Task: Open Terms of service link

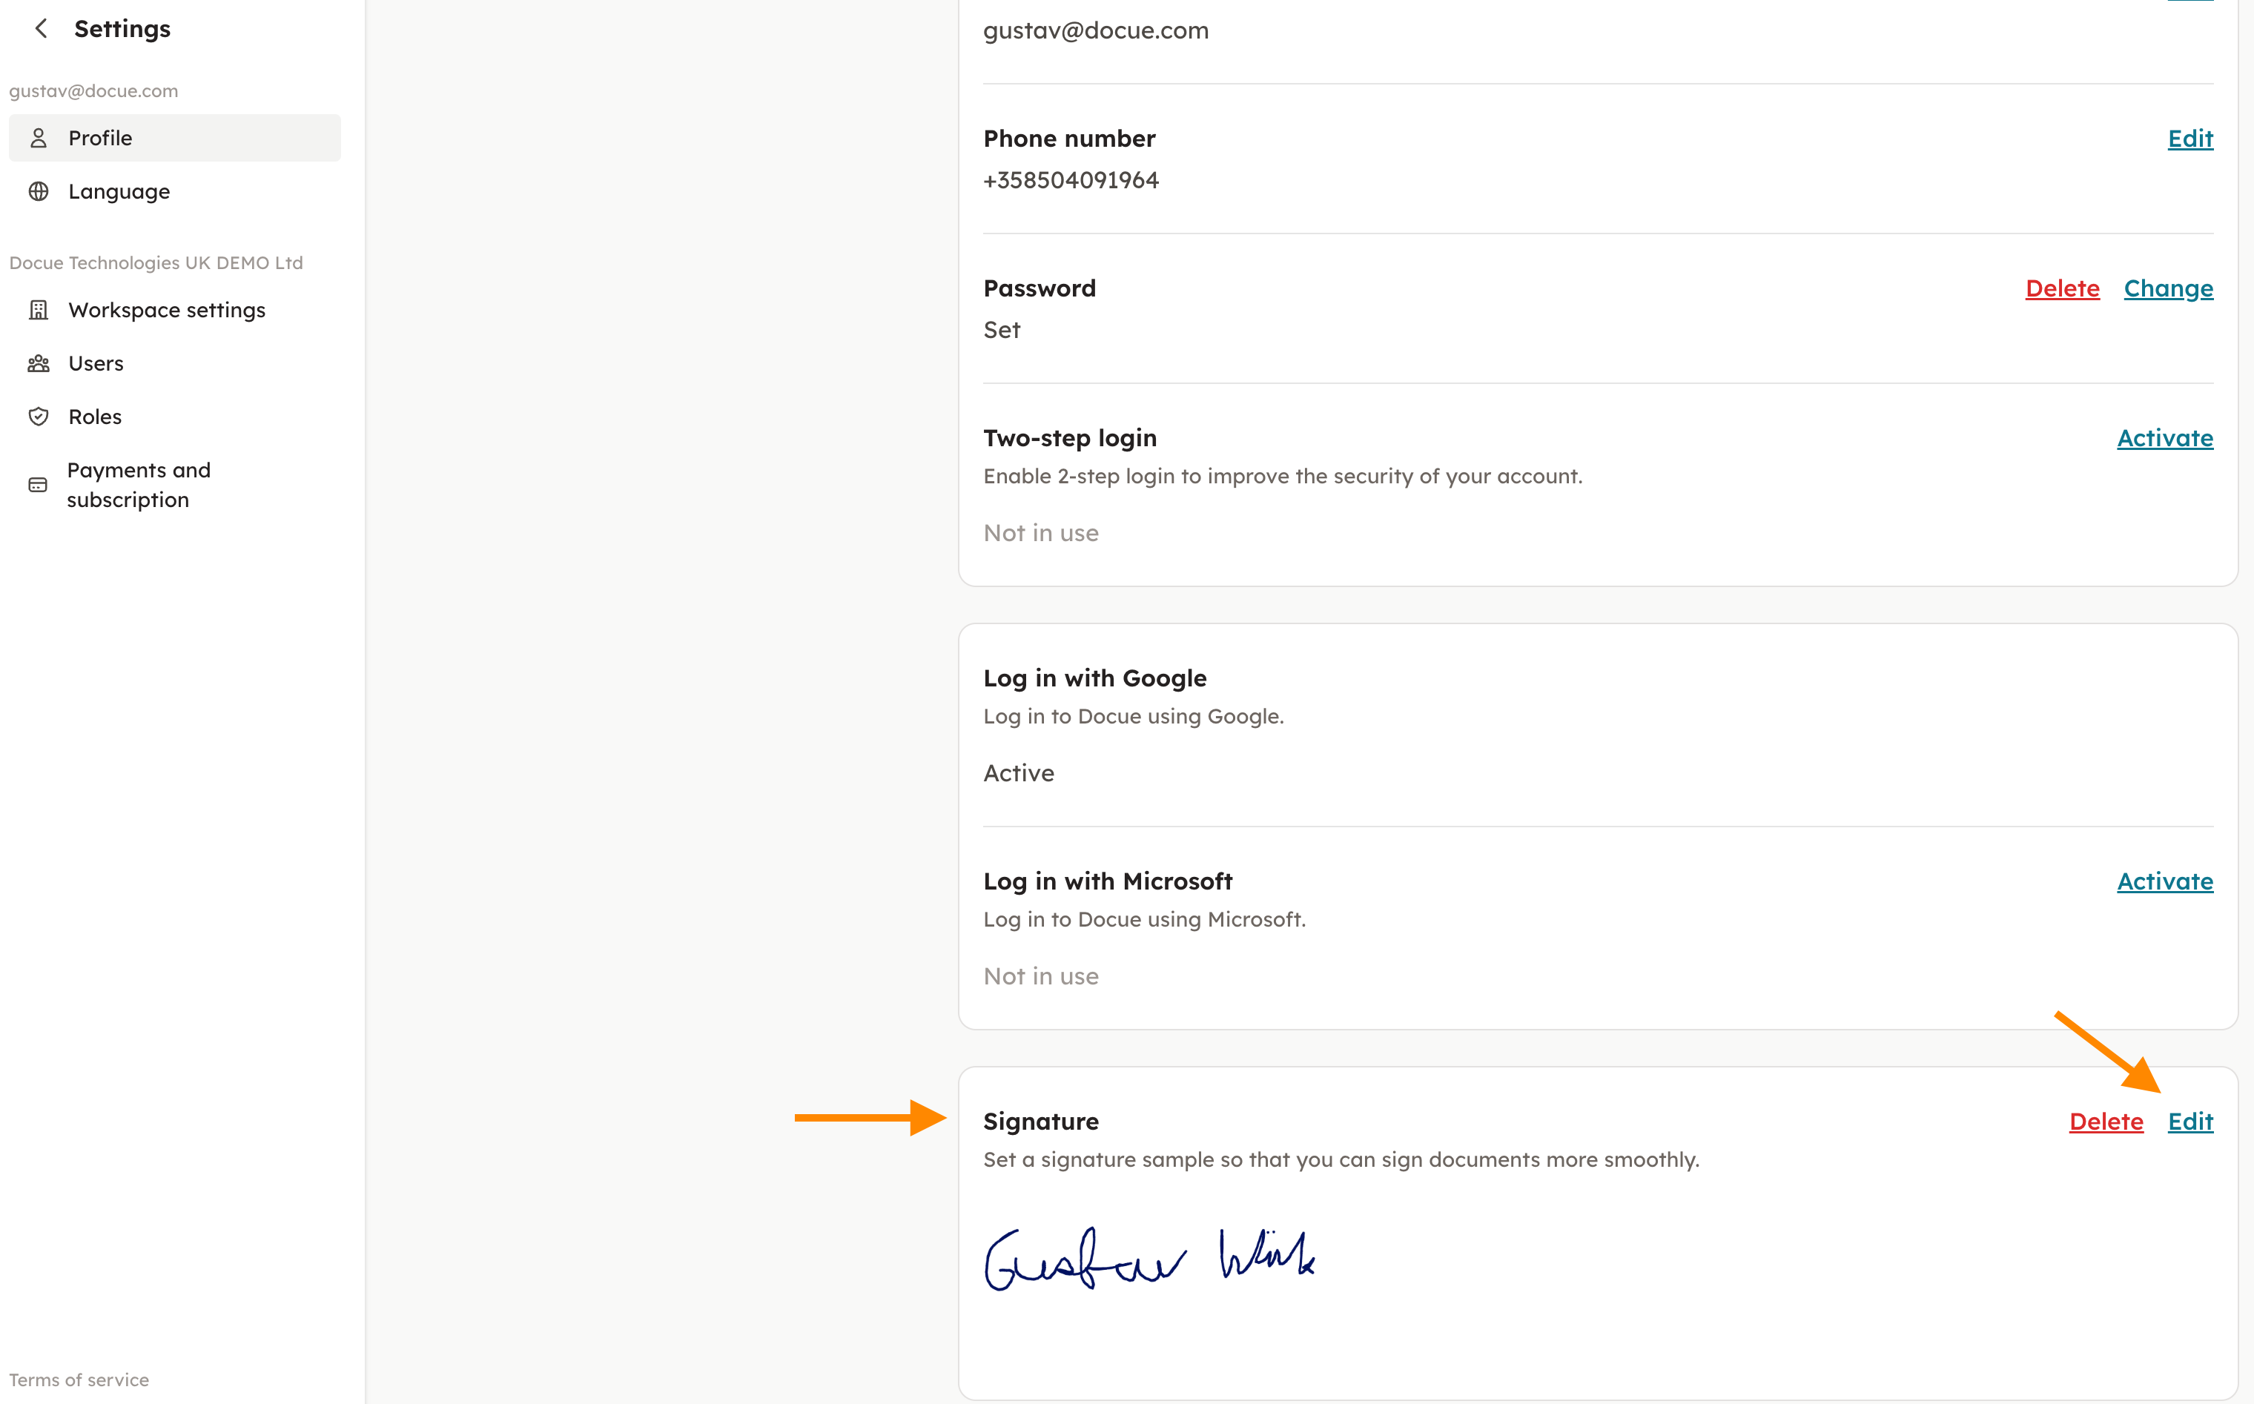Action: click(x=79, y=1380)
